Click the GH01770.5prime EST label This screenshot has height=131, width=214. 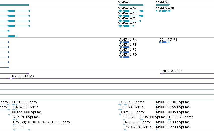[25, 102]
